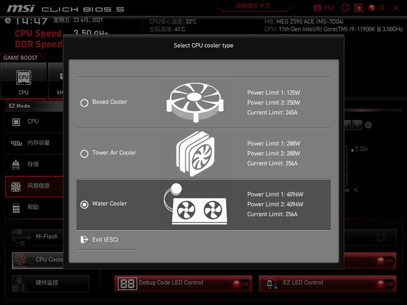Click the CPU核心温度: 33°C reading
Screen dimensions: 407x305
172,21
